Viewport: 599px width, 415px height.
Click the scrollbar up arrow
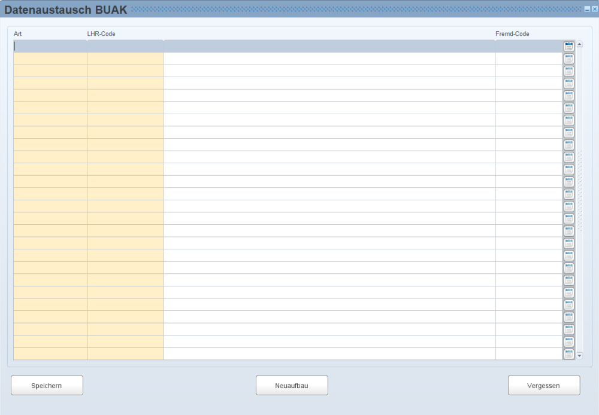pyautogui.click(x=579, y=44)
